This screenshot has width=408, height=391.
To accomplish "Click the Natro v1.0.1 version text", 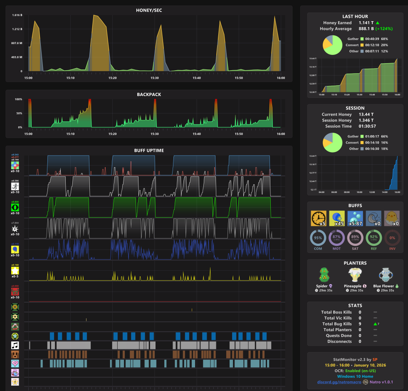I will (x=381, y=382).
